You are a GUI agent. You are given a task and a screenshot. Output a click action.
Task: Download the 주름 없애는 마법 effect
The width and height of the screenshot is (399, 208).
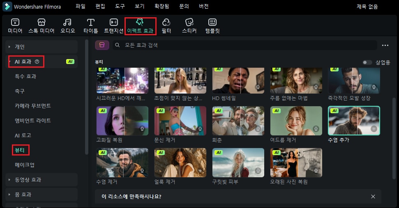pyautogui.click(x=316, y=87)
